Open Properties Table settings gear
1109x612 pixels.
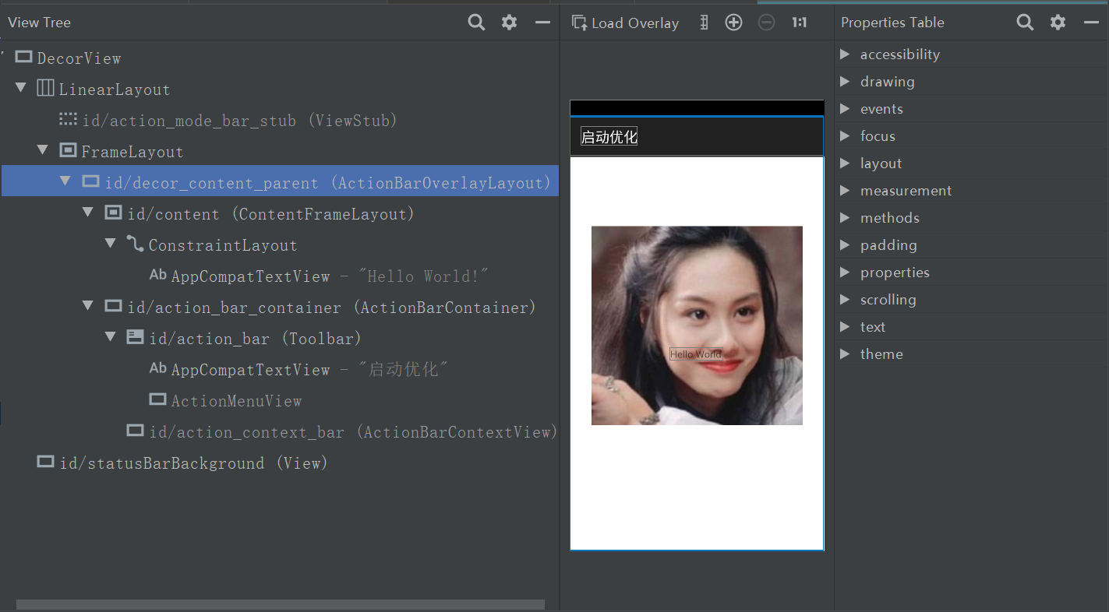1058,23
